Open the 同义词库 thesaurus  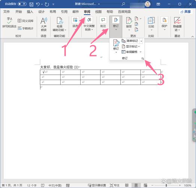point(25,21)
